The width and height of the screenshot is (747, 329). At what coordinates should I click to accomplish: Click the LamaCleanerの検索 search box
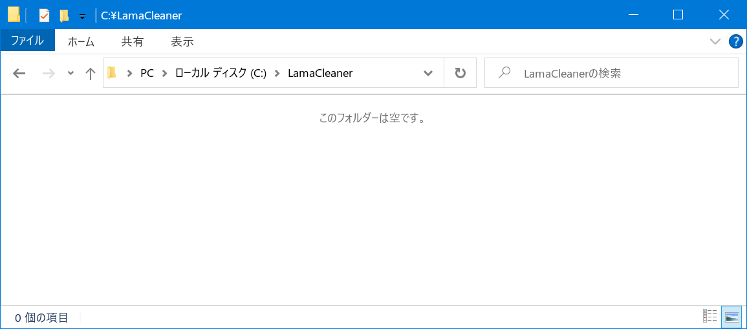tap(611, 73)
